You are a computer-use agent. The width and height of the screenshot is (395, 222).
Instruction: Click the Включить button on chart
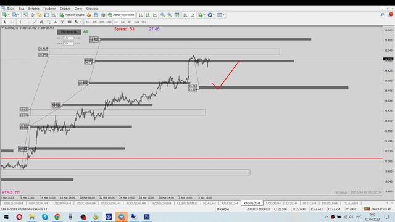(69, 31)
